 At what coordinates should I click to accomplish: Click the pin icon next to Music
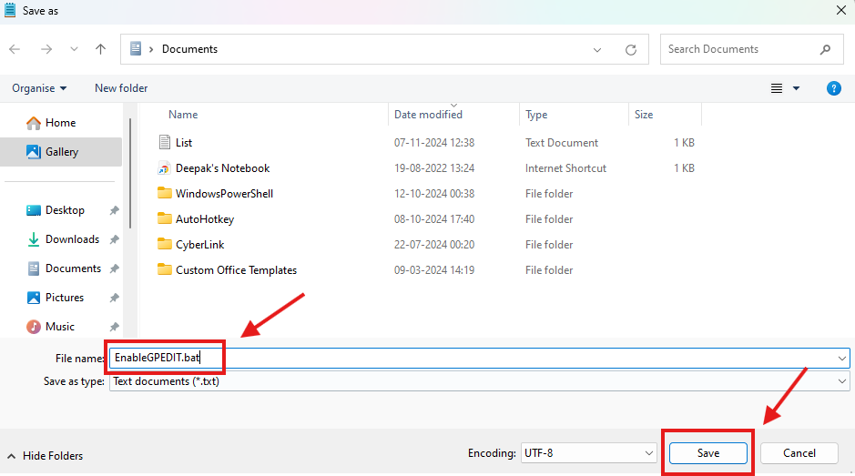click(114, 327)
